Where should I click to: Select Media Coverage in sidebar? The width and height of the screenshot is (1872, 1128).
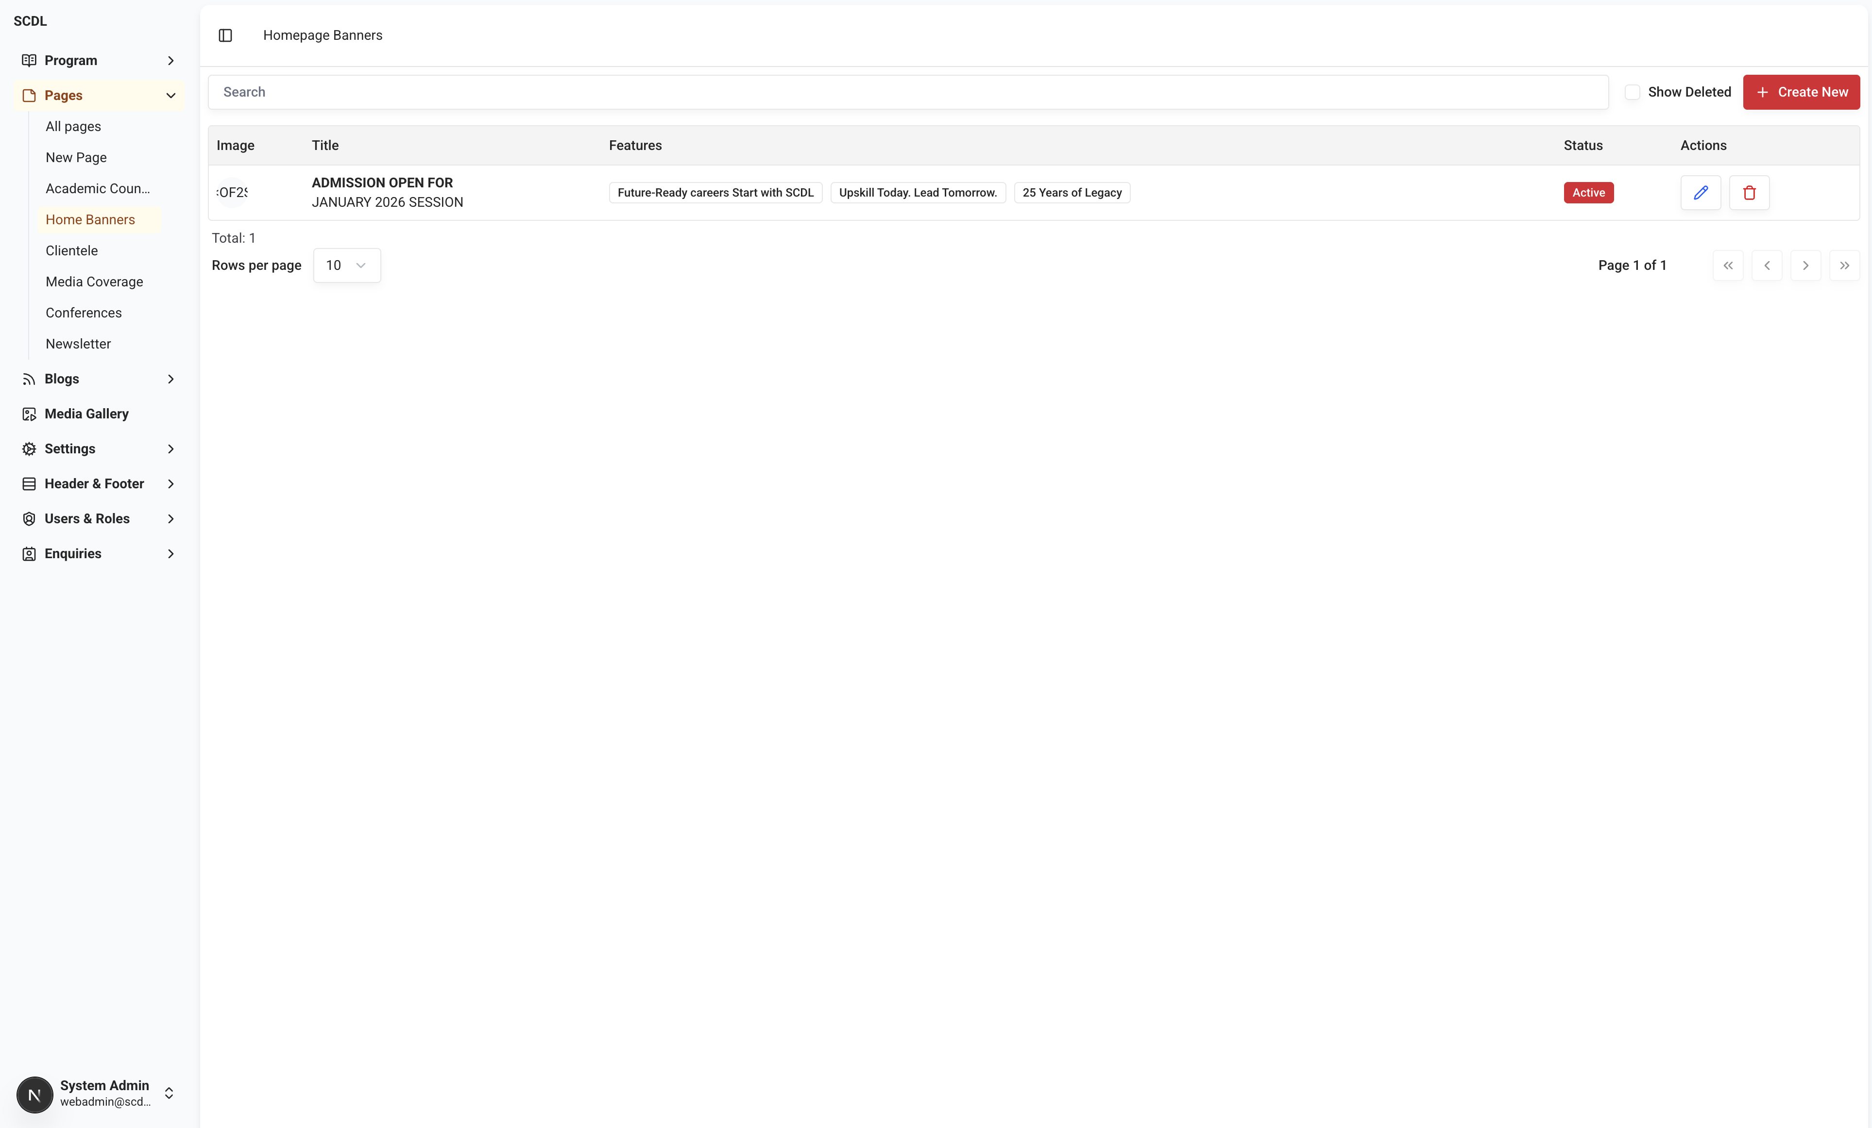94,282
